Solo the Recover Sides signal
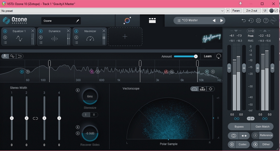 coord(78,133)
